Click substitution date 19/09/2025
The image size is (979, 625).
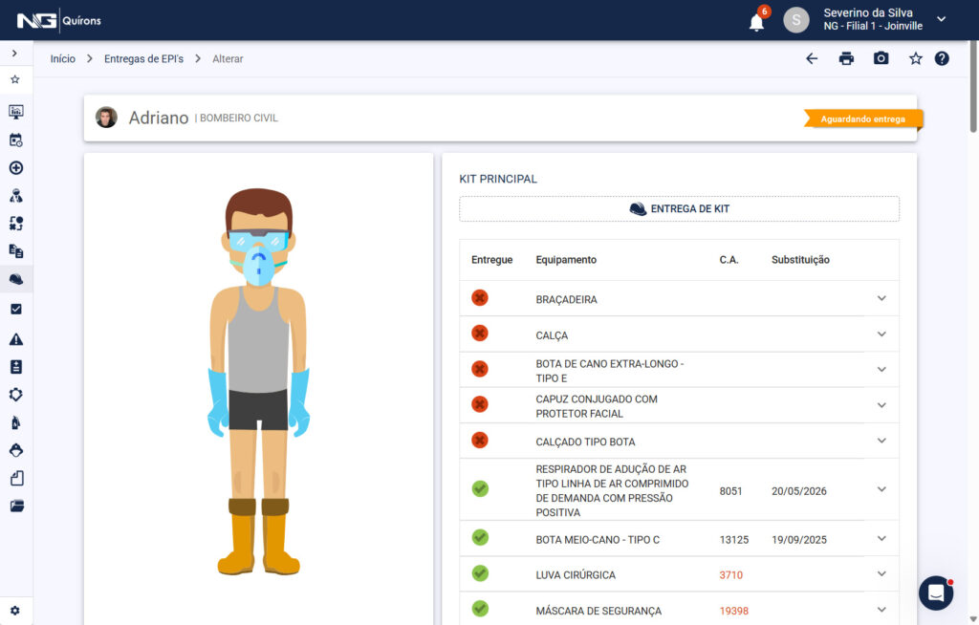799,539
